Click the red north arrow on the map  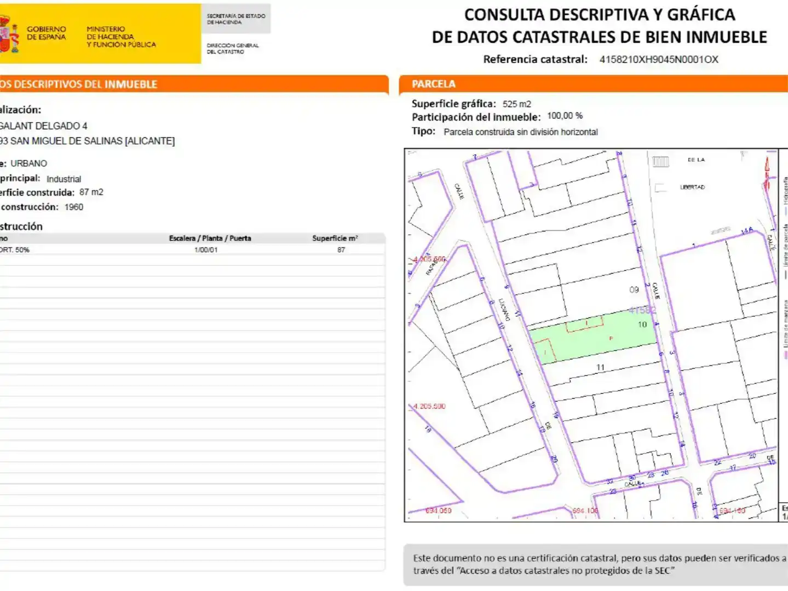click(x=767, y=172)
